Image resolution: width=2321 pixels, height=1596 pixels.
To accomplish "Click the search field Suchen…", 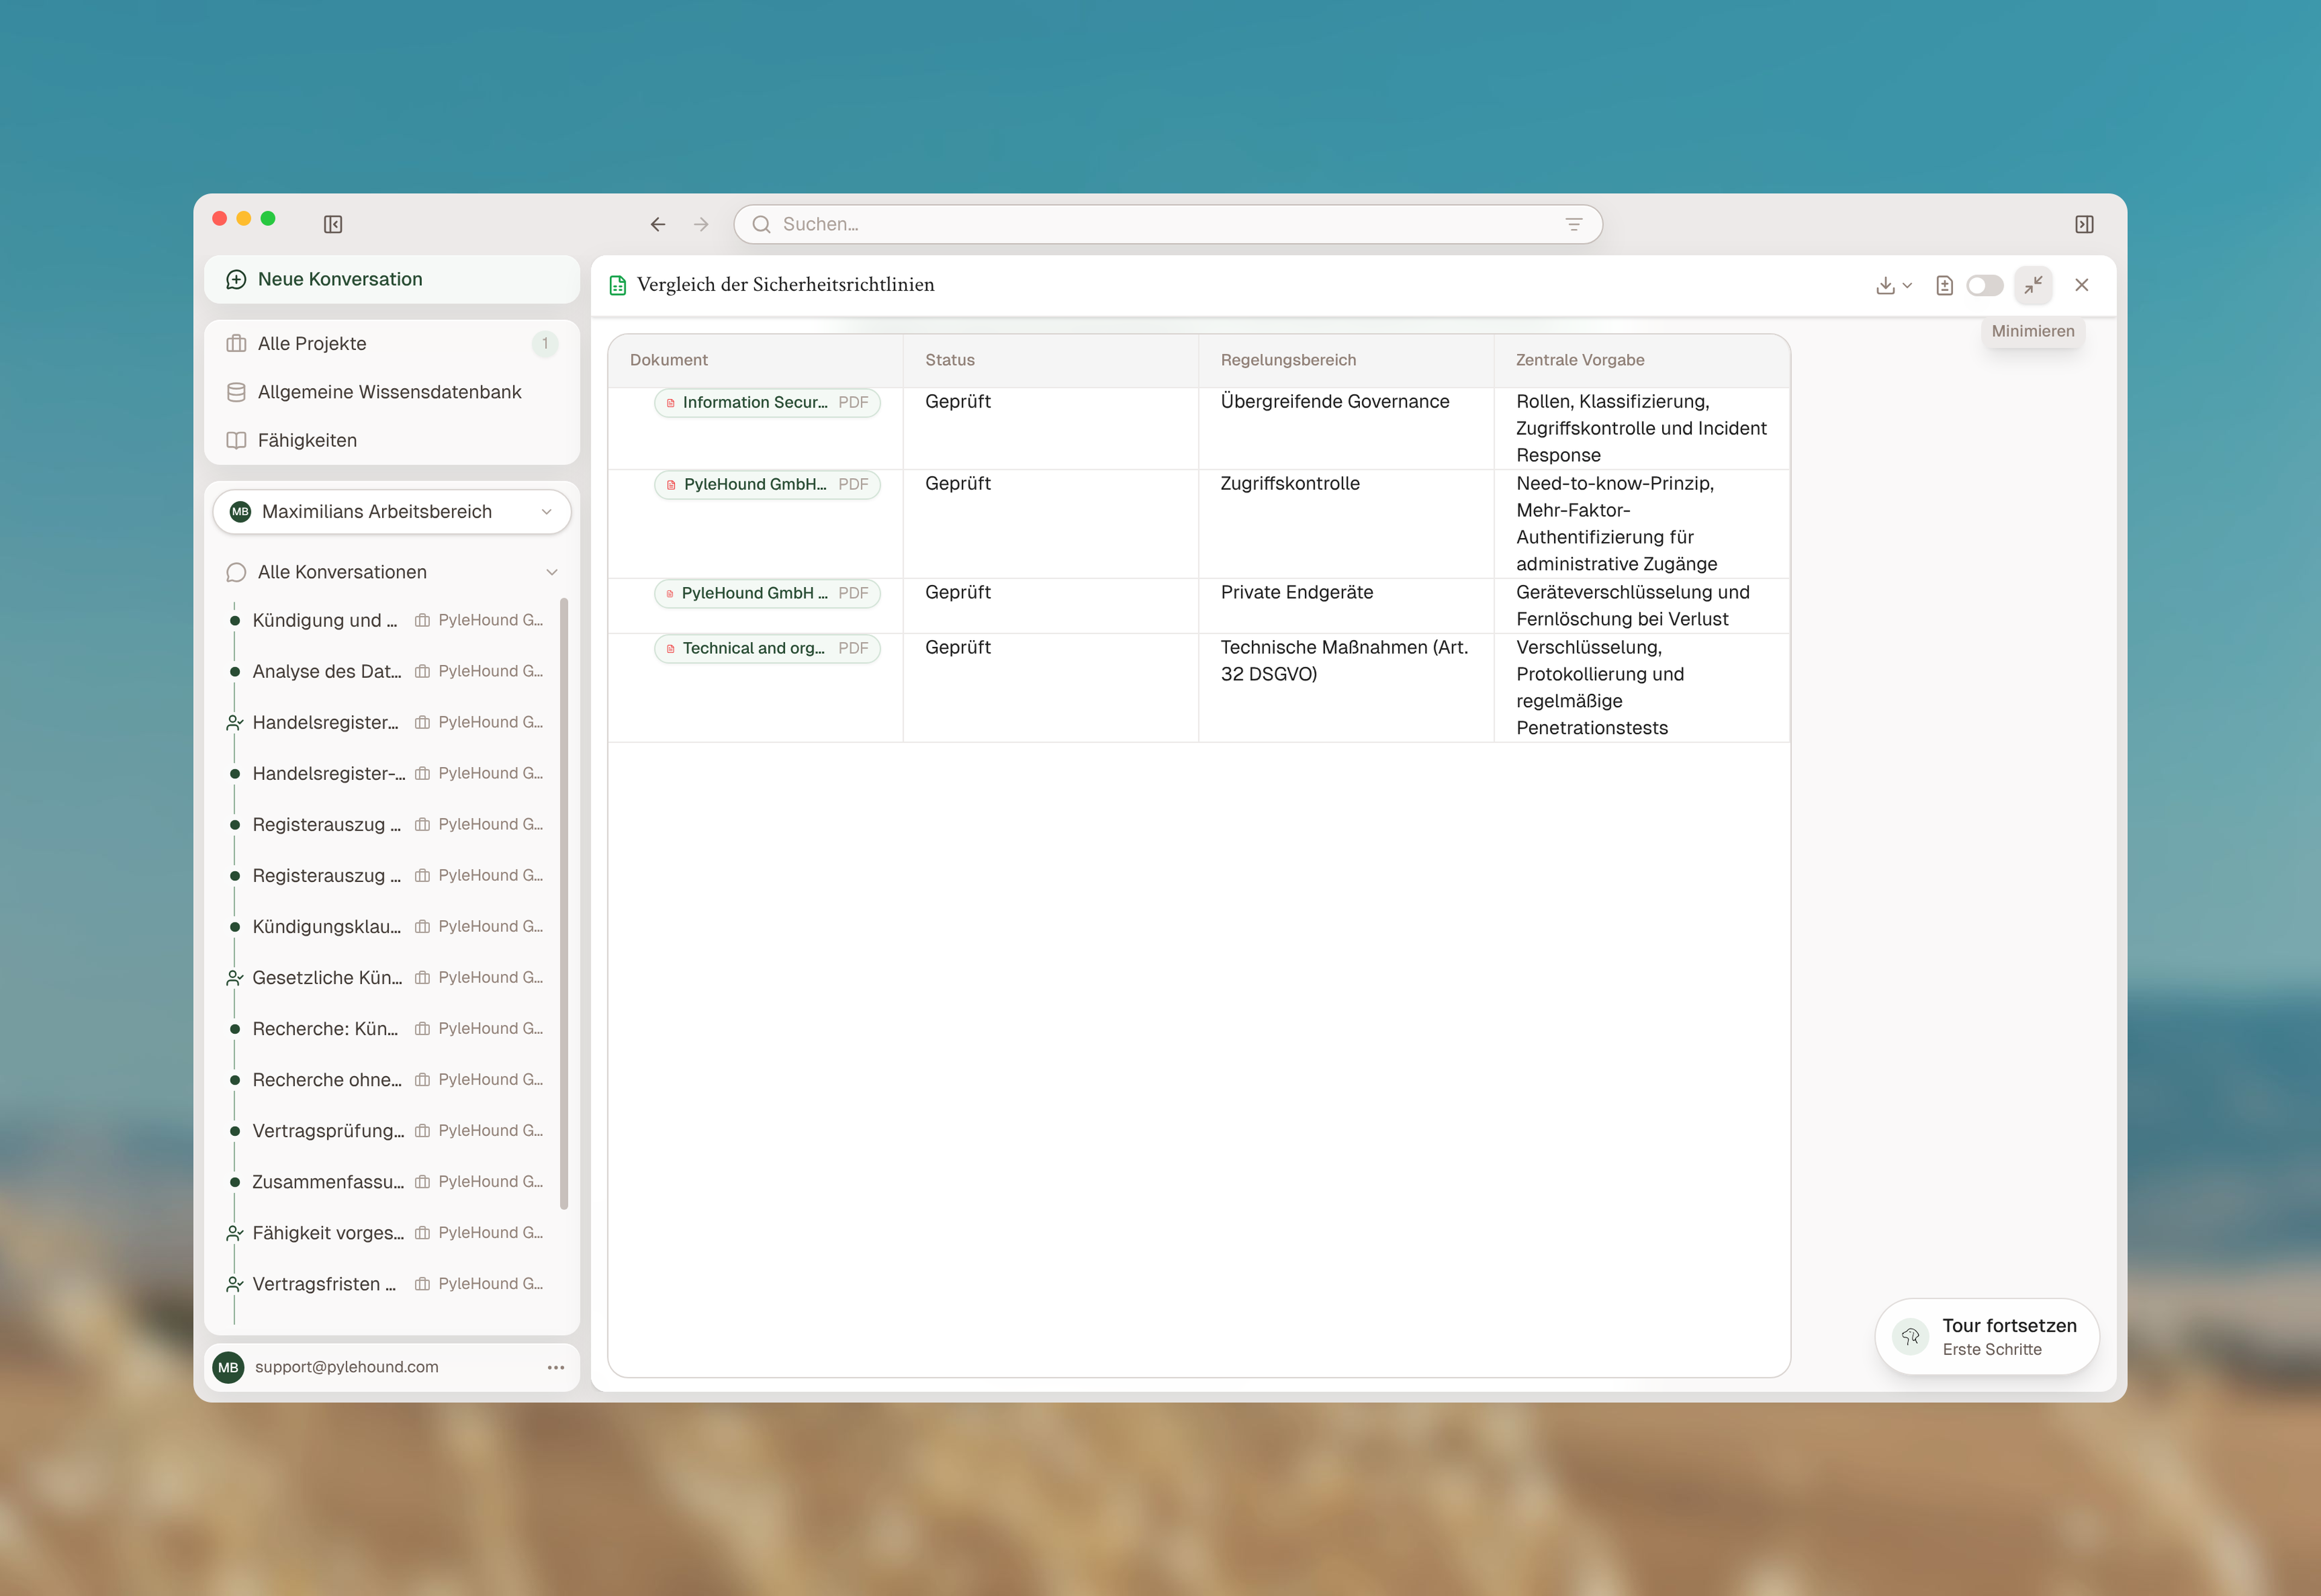I will tap(1168, 224).
